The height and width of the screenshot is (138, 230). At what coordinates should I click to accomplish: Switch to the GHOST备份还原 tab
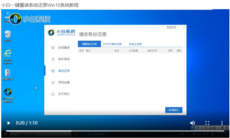tap(112, 44)
